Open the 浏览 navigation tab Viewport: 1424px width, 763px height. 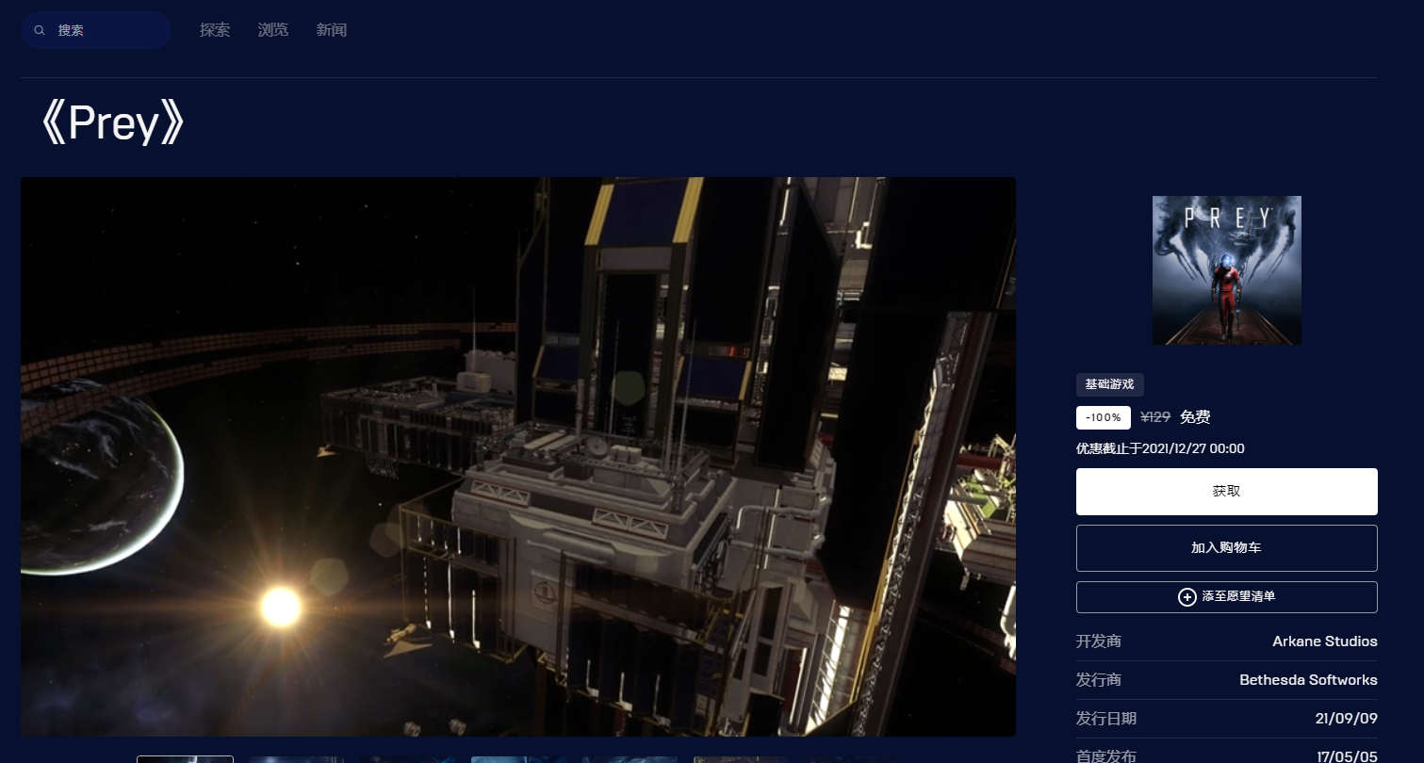(x=273, y=30)
